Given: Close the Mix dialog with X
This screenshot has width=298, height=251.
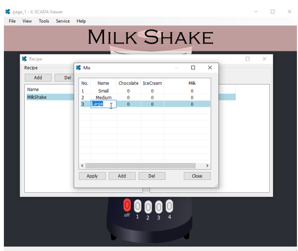Looking at the screenshot, I should click(210, 68).
